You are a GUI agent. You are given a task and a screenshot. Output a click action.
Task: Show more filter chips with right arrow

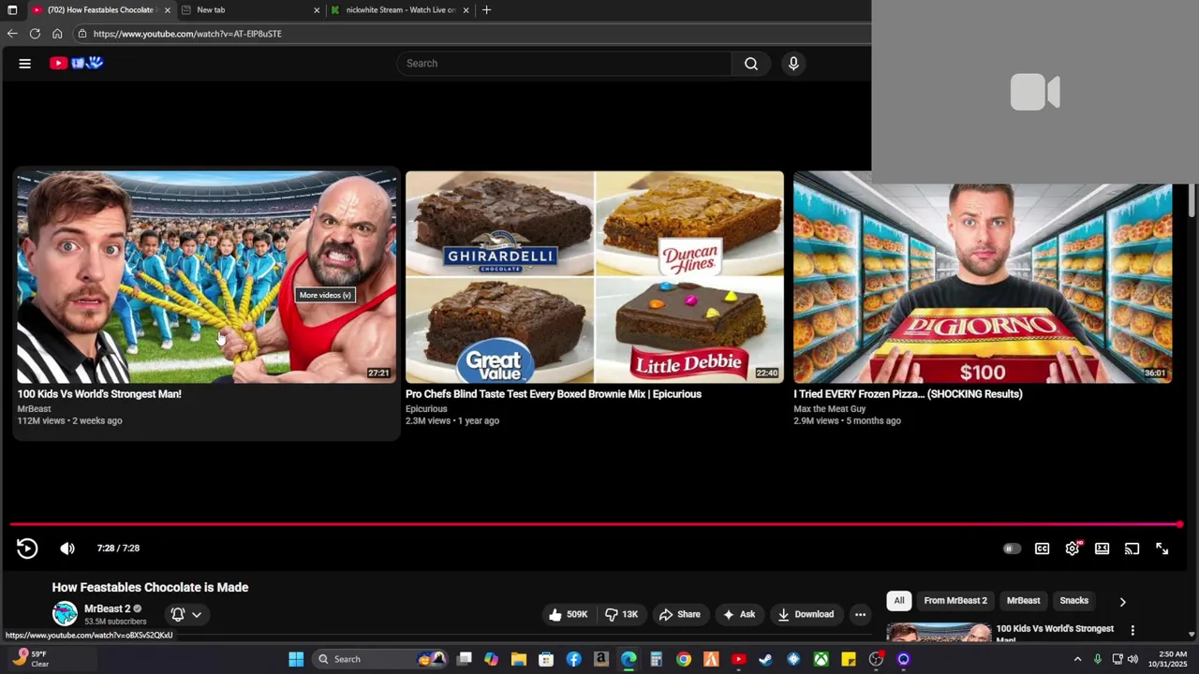(x=1122, y=601)
